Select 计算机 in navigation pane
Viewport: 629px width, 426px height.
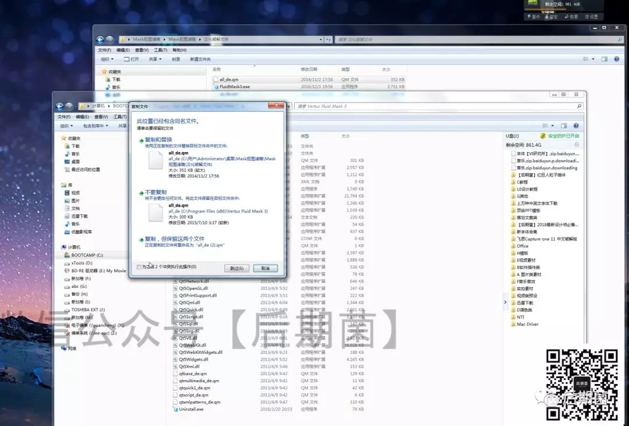73,247
